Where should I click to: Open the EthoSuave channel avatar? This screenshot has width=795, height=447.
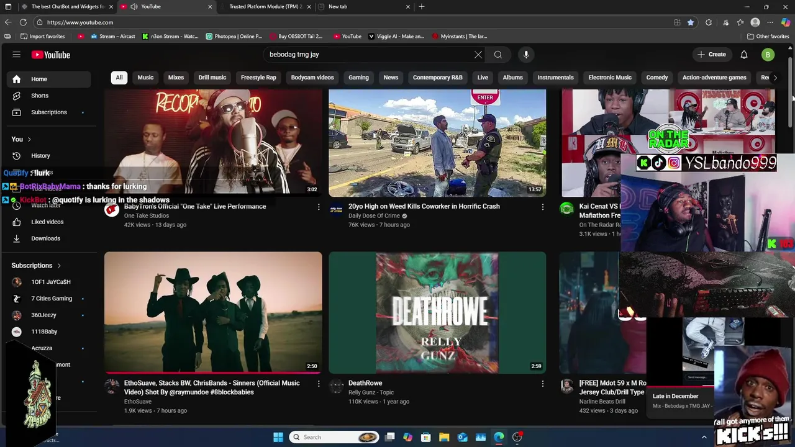[x=112, y=387]
